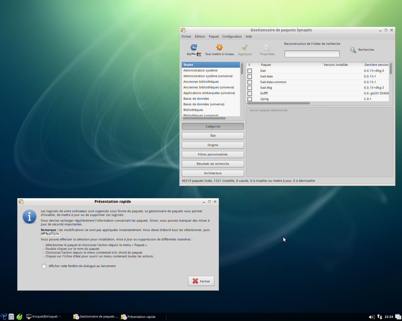
Task: Switch to Présentation rapide taskbar entry
Action: tap(143, 317)
